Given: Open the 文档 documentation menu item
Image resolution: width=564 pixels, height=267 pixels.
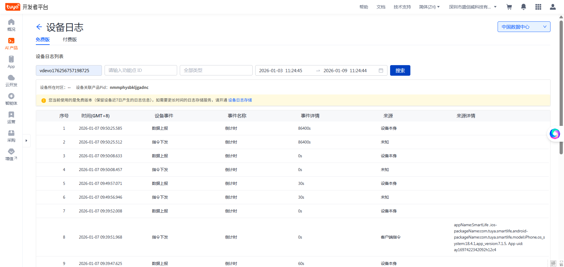Looking at the screenshot, I should (381, 7).
